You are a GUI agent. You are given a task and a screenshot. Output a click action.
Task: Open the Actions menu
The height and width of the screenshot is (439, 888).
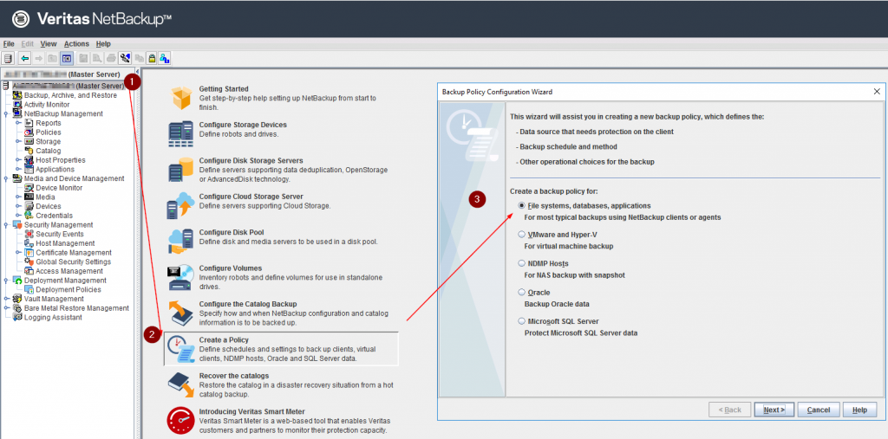click(x=76, y=43)
